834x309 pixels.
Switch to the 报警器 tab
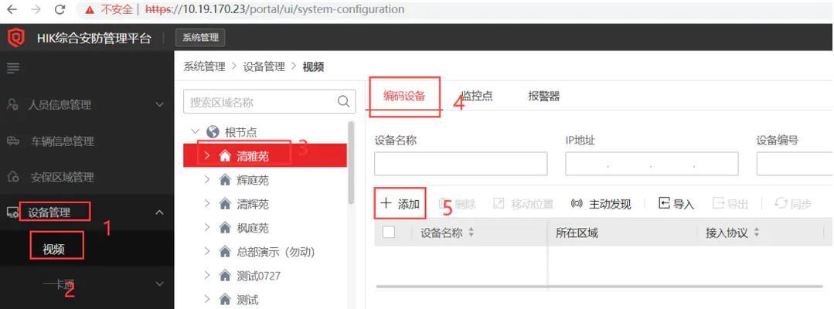coord(543,97)
